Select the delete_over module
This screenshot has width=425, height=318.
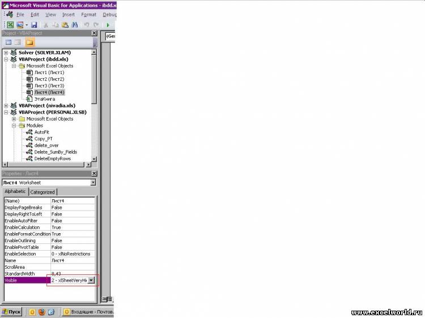coord(46,145)
